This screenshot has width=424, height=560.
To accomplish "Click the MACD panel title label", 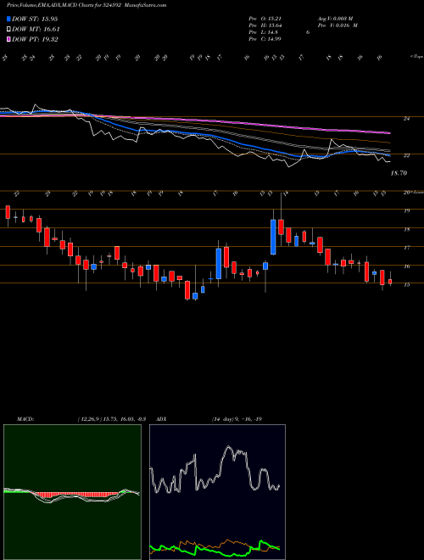I will 25,419.
